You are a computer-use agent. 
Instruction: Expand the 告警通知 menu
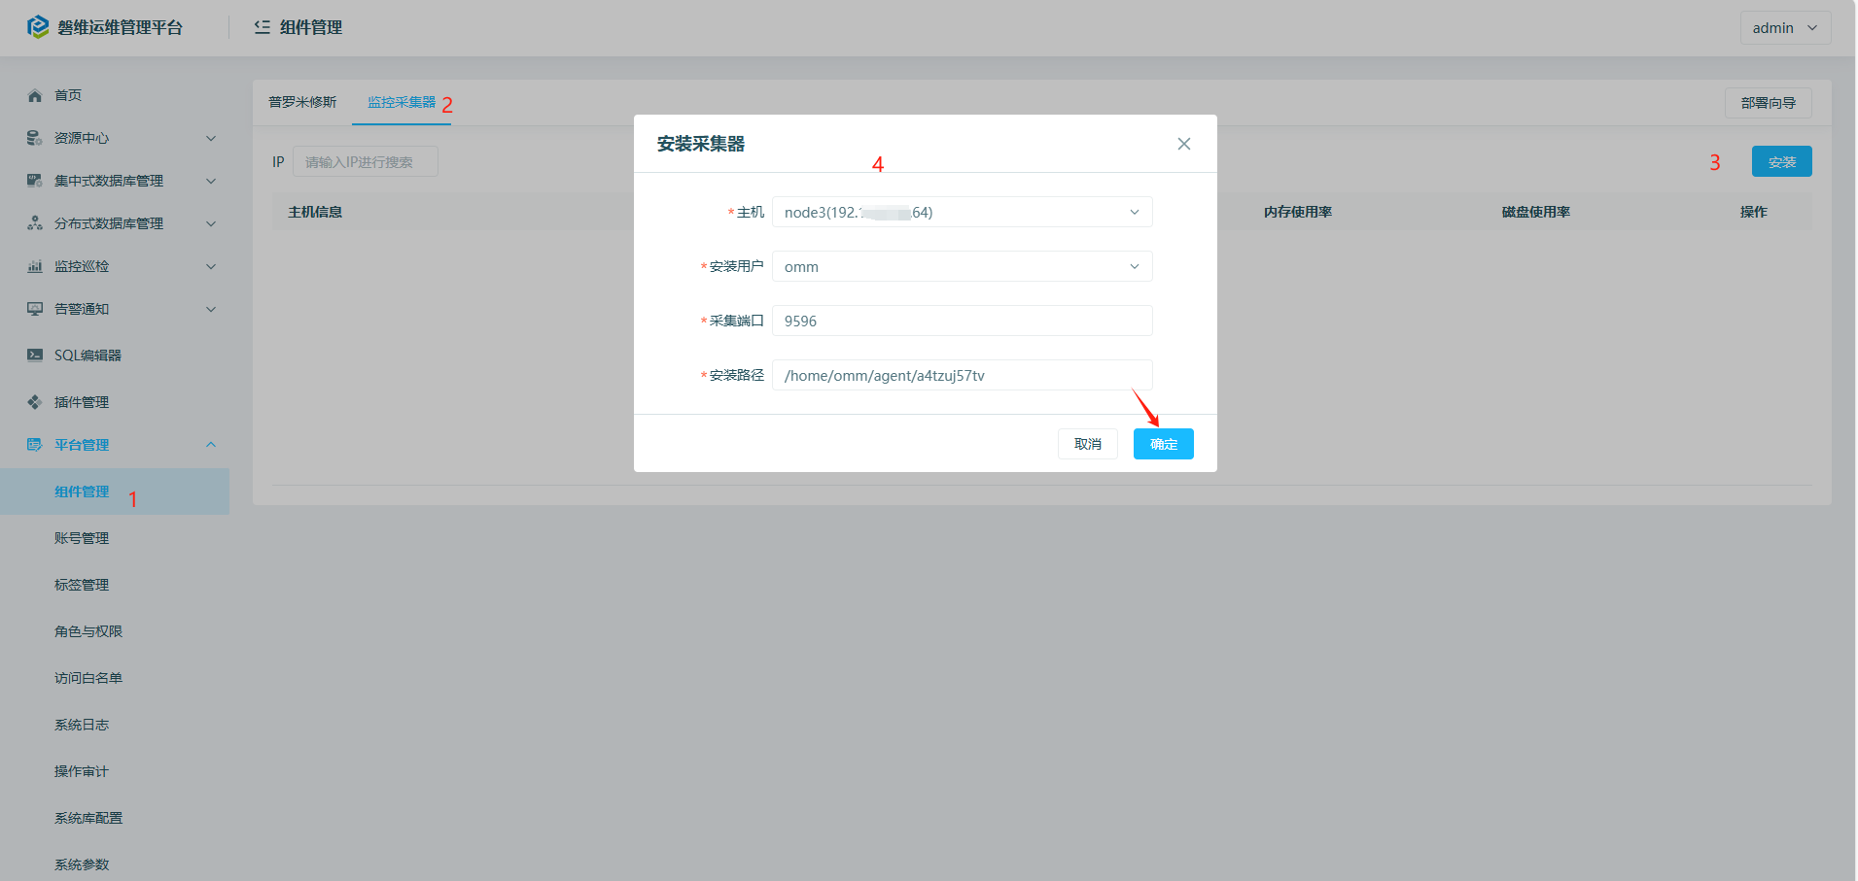point(211,309)
